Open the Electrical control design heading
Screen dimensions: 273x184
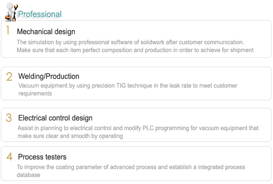coord(55,118)
